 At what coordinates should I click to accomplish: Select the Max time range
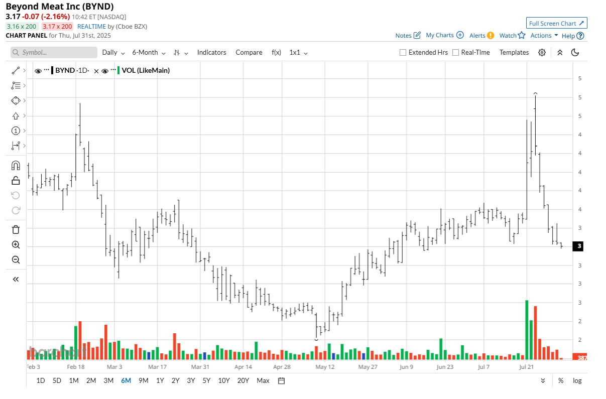[x=263, y=380]
